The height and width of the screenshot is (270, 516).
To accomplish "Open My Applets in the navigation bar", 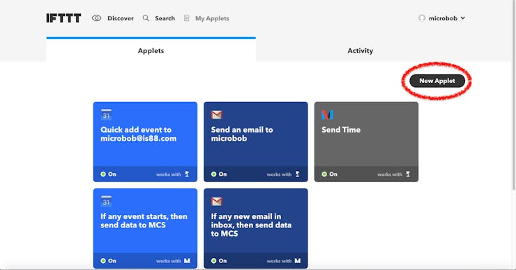I will click(212, 18).
